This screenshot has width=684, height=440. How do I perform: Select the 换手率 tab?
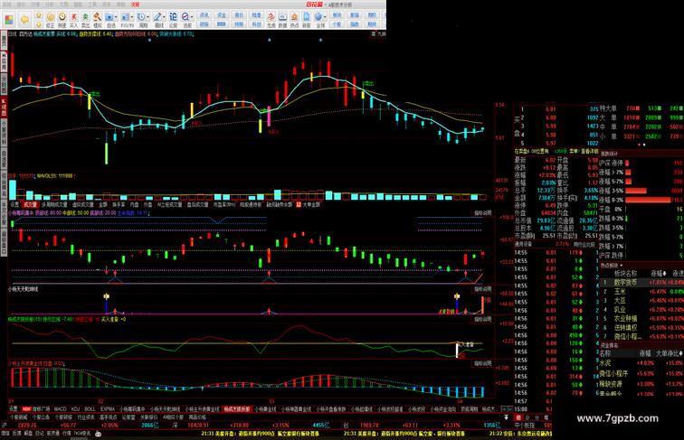coord(119,204)
